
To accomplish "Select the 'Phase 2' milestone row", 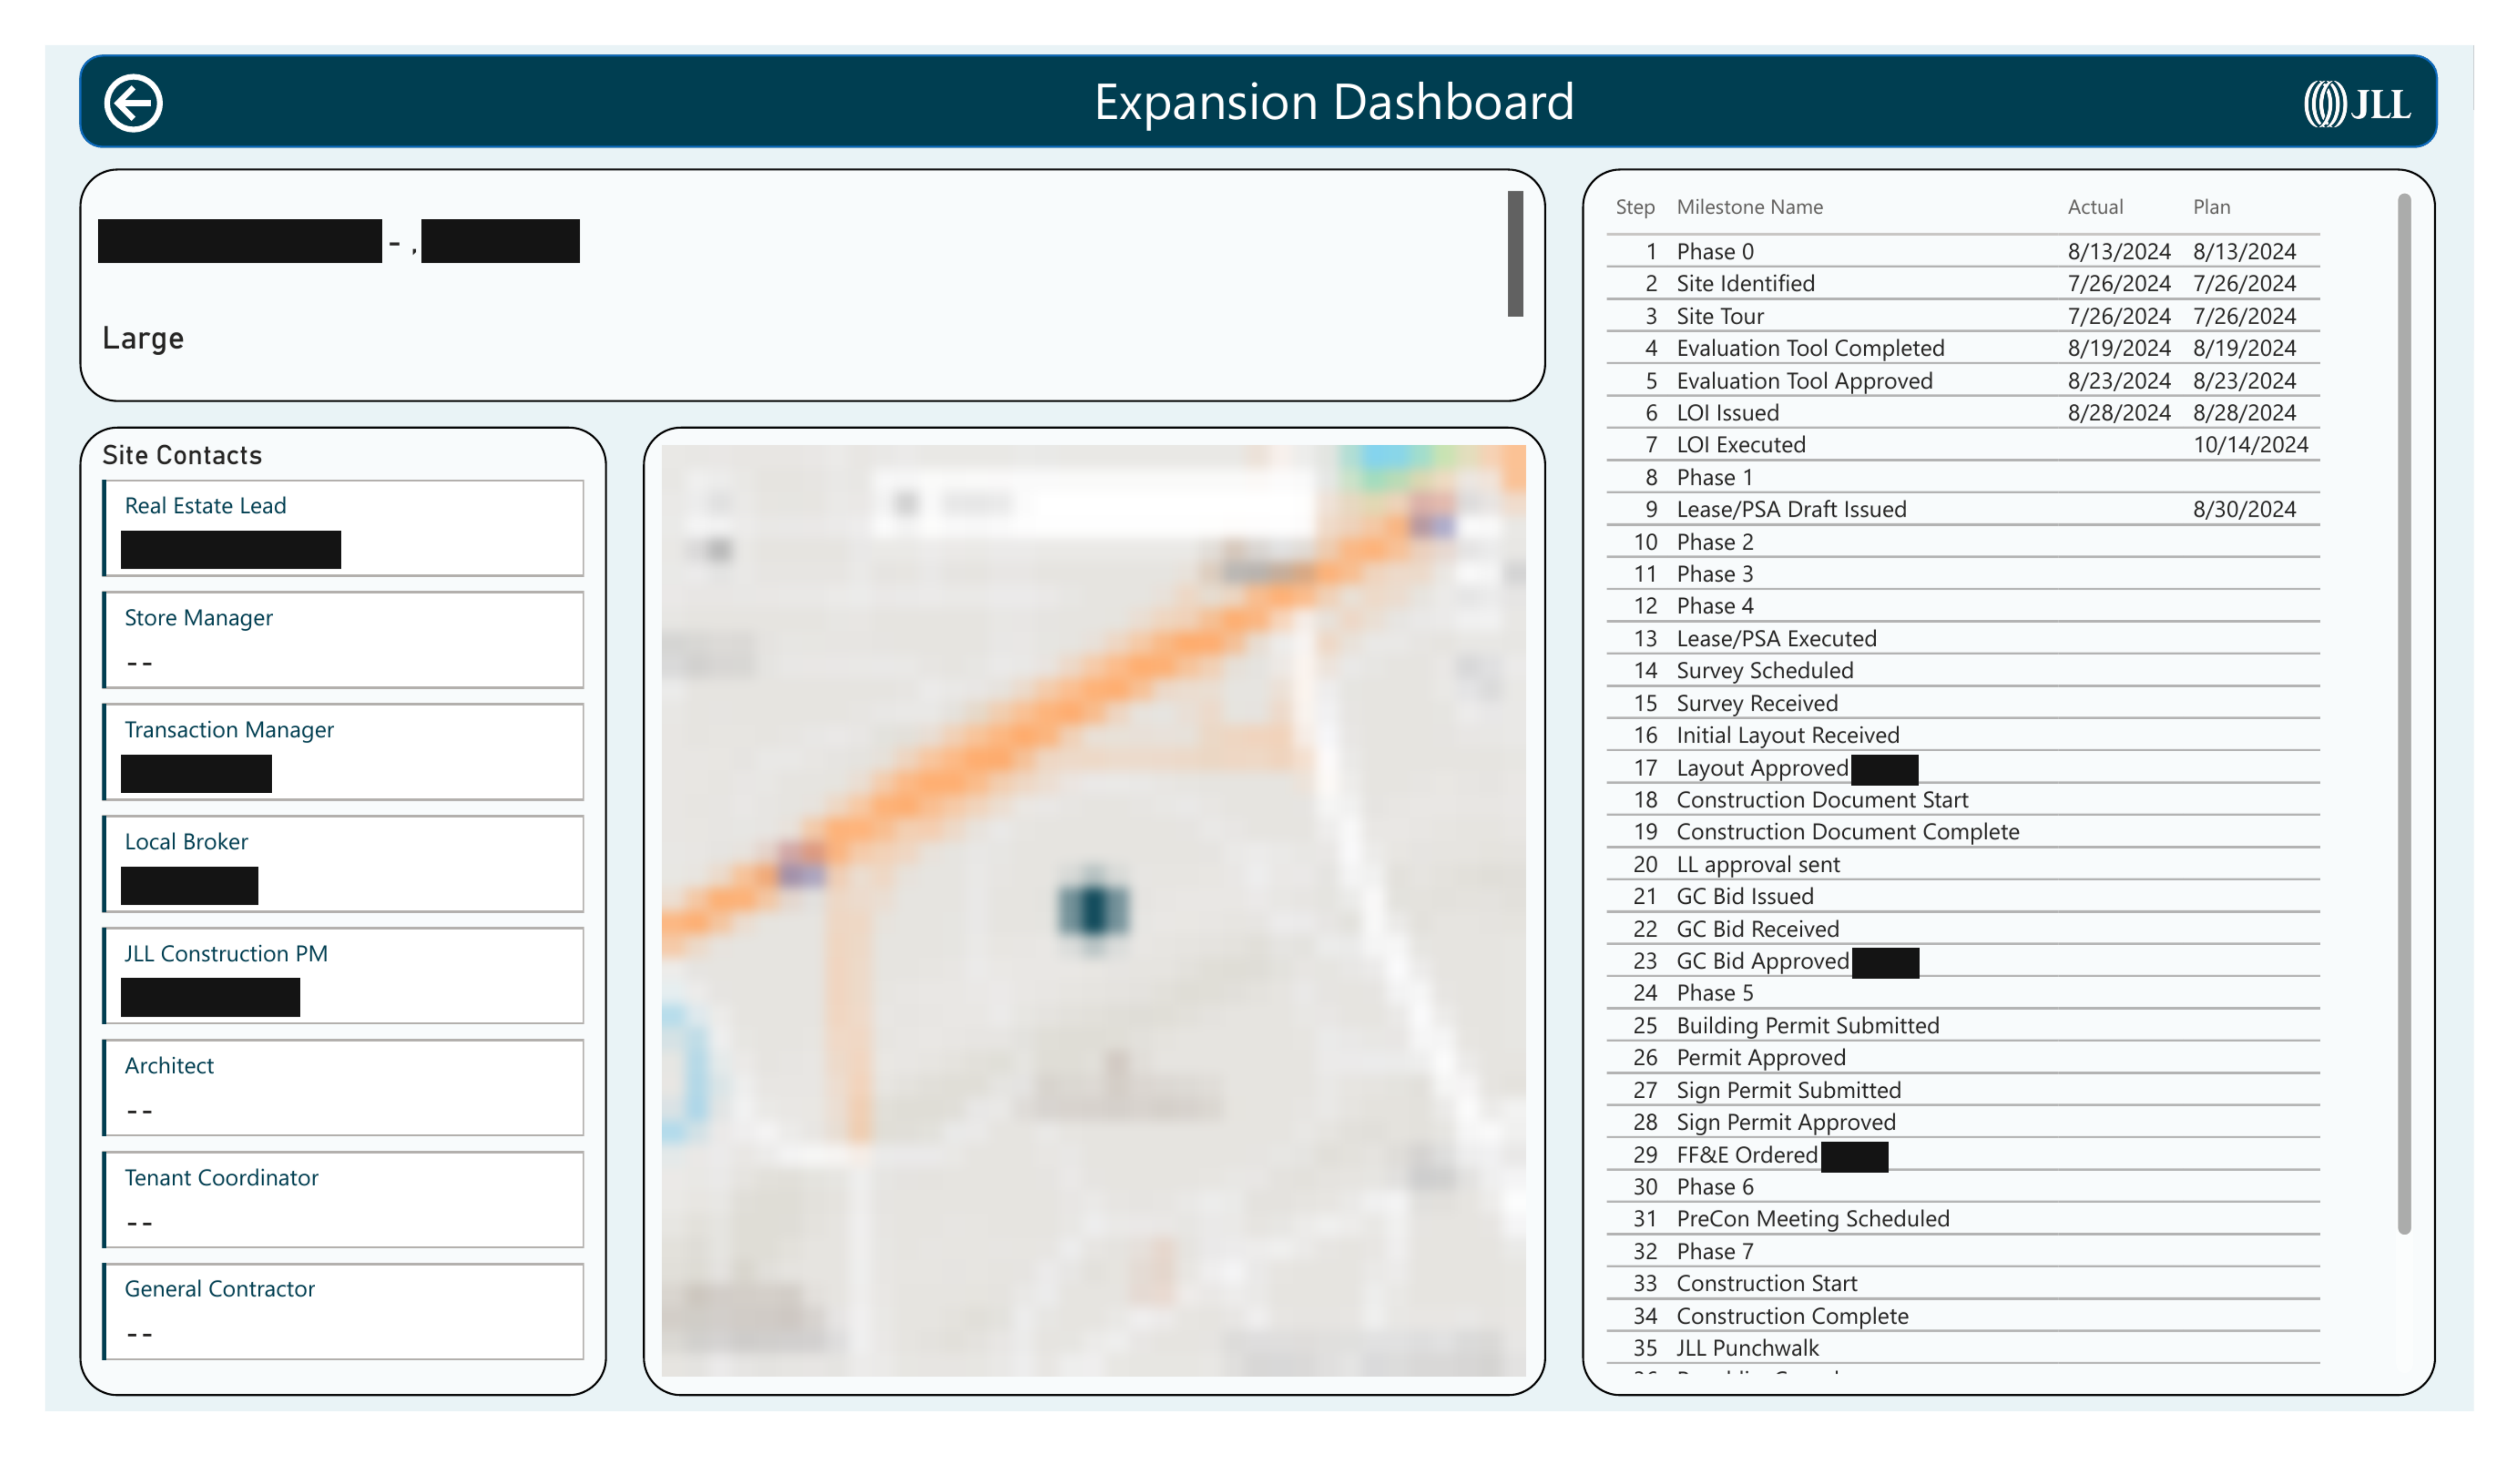I will 1963,542.
